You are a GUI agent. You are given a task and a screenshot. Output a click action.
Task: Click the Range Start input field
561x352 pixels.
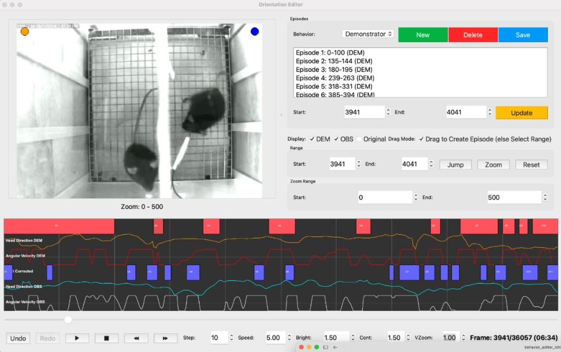(342, 164)
